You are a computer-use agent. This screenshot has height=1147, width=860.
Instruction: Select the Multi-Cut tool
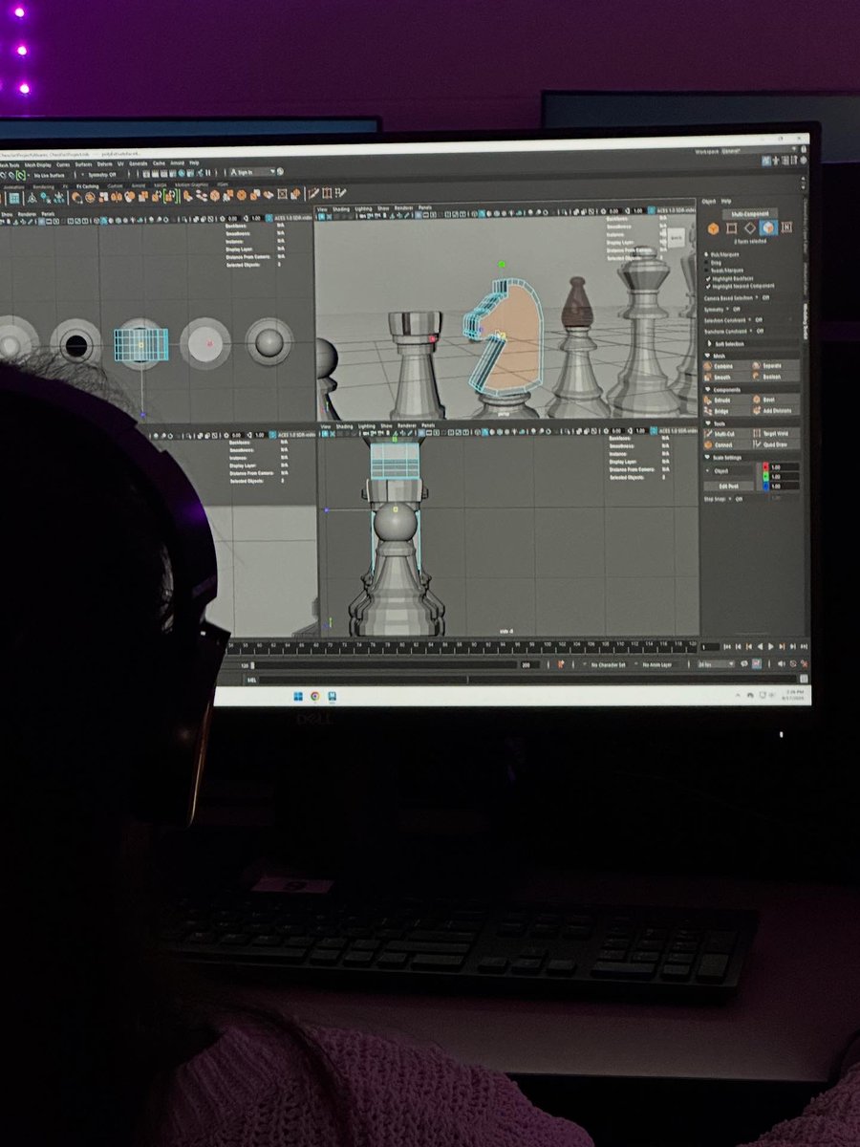727,434
